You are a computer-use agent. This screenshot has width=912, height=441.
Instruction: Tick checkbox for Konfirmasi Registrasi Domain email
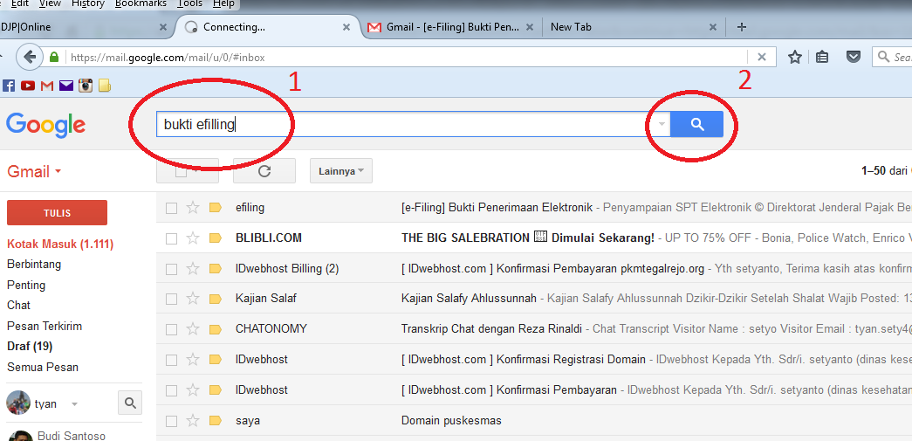tap(171, 360)
